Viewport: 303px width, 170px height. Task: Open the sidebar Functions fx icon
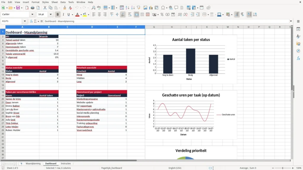tap(298, 58)
